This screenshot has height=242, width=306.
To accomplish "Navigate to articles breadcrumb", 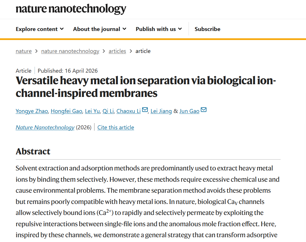I will point(117,51).
